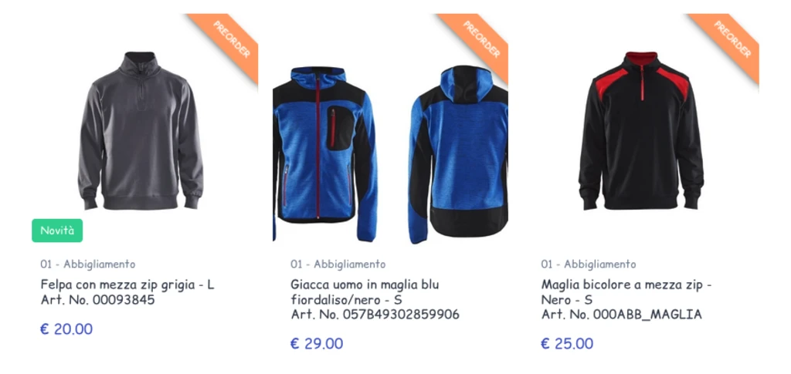
Task: Open the blue jacket front view image
Action: click(324, 153)
